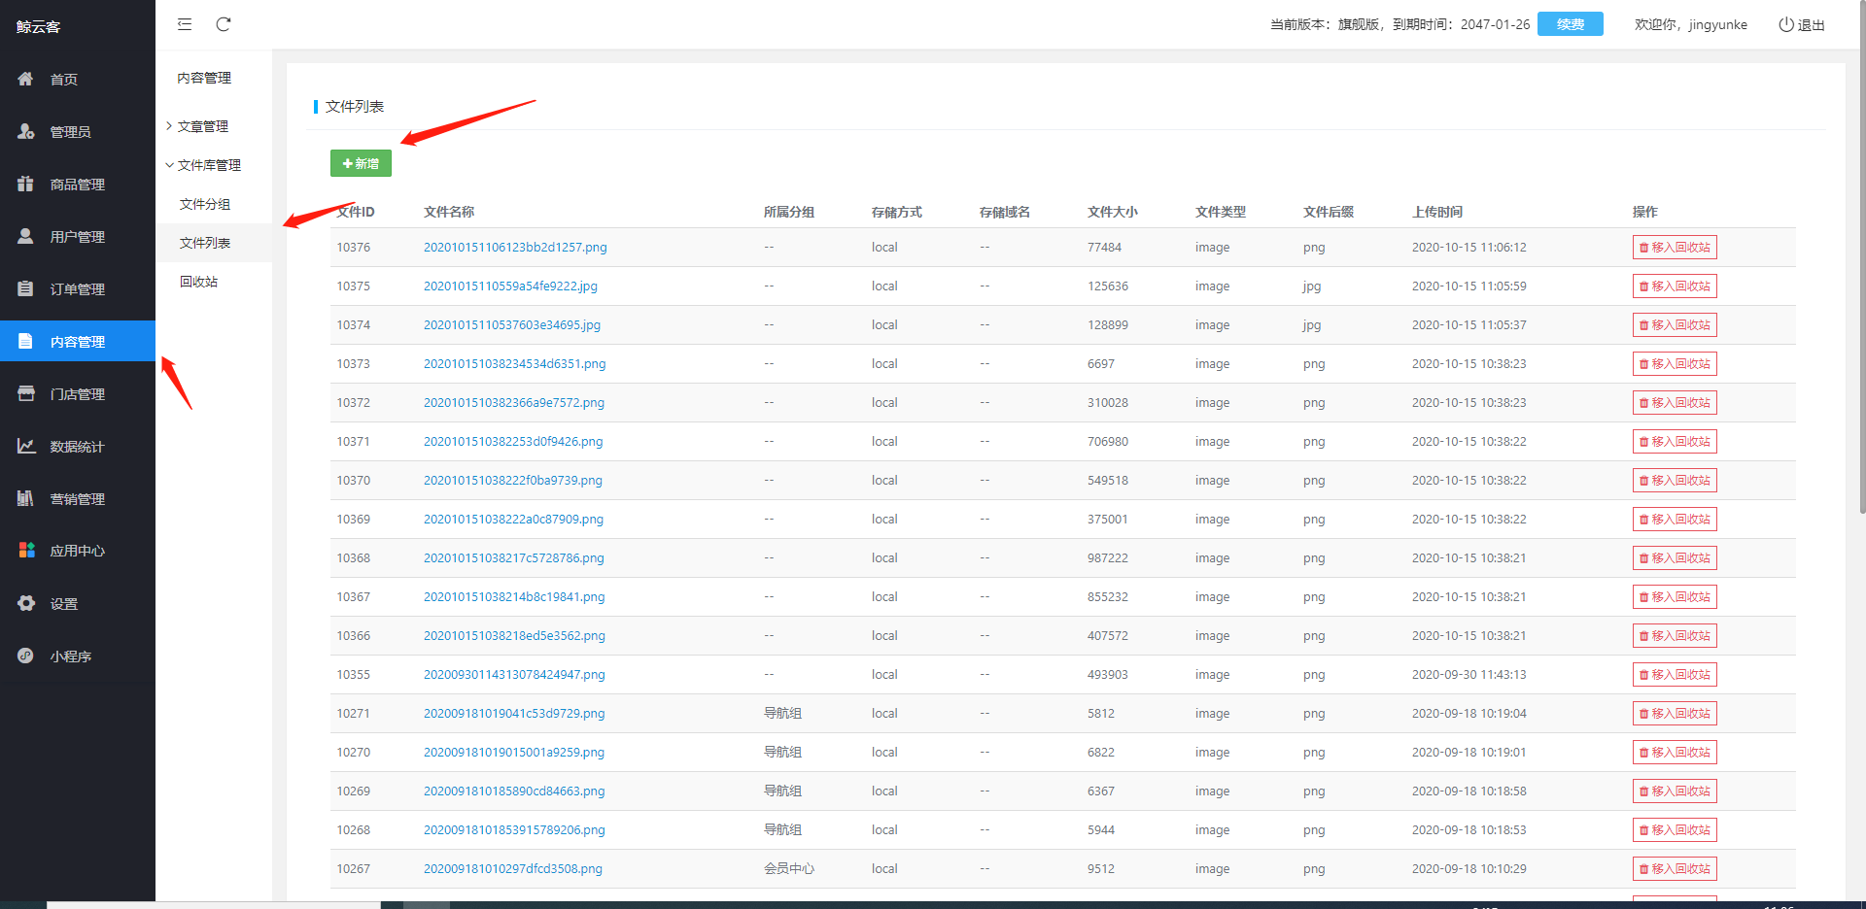Screen dimensions: 1866x909
Task: Click the user icon beside 用户管理
Action: (x=25, y=236)
